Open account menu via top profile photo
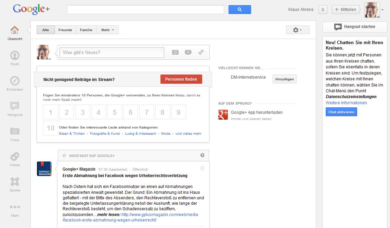Image resolution: width=390 pixels, height=228 pixels. pos(372,10)
